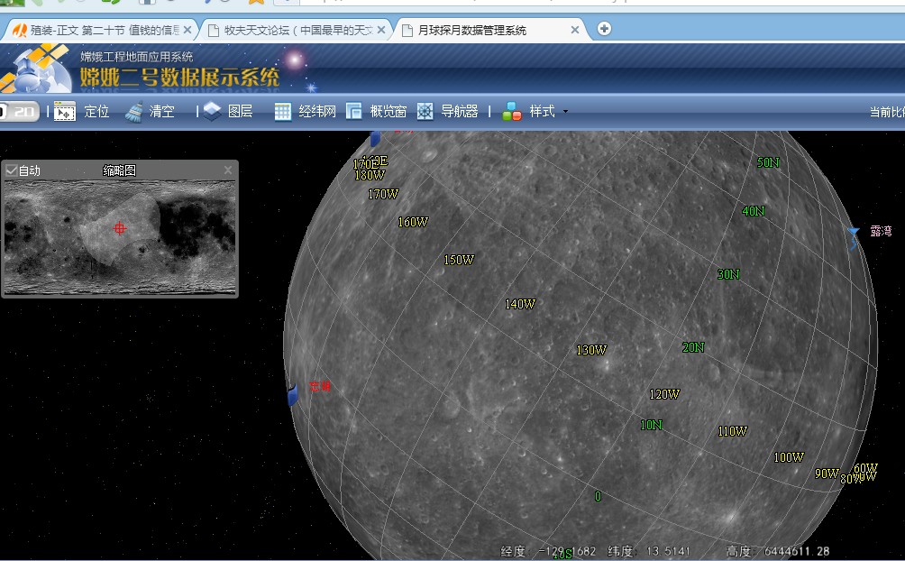Click the 30N latitude label
This screenshot has width=905, height=561.
pos(728,274)
